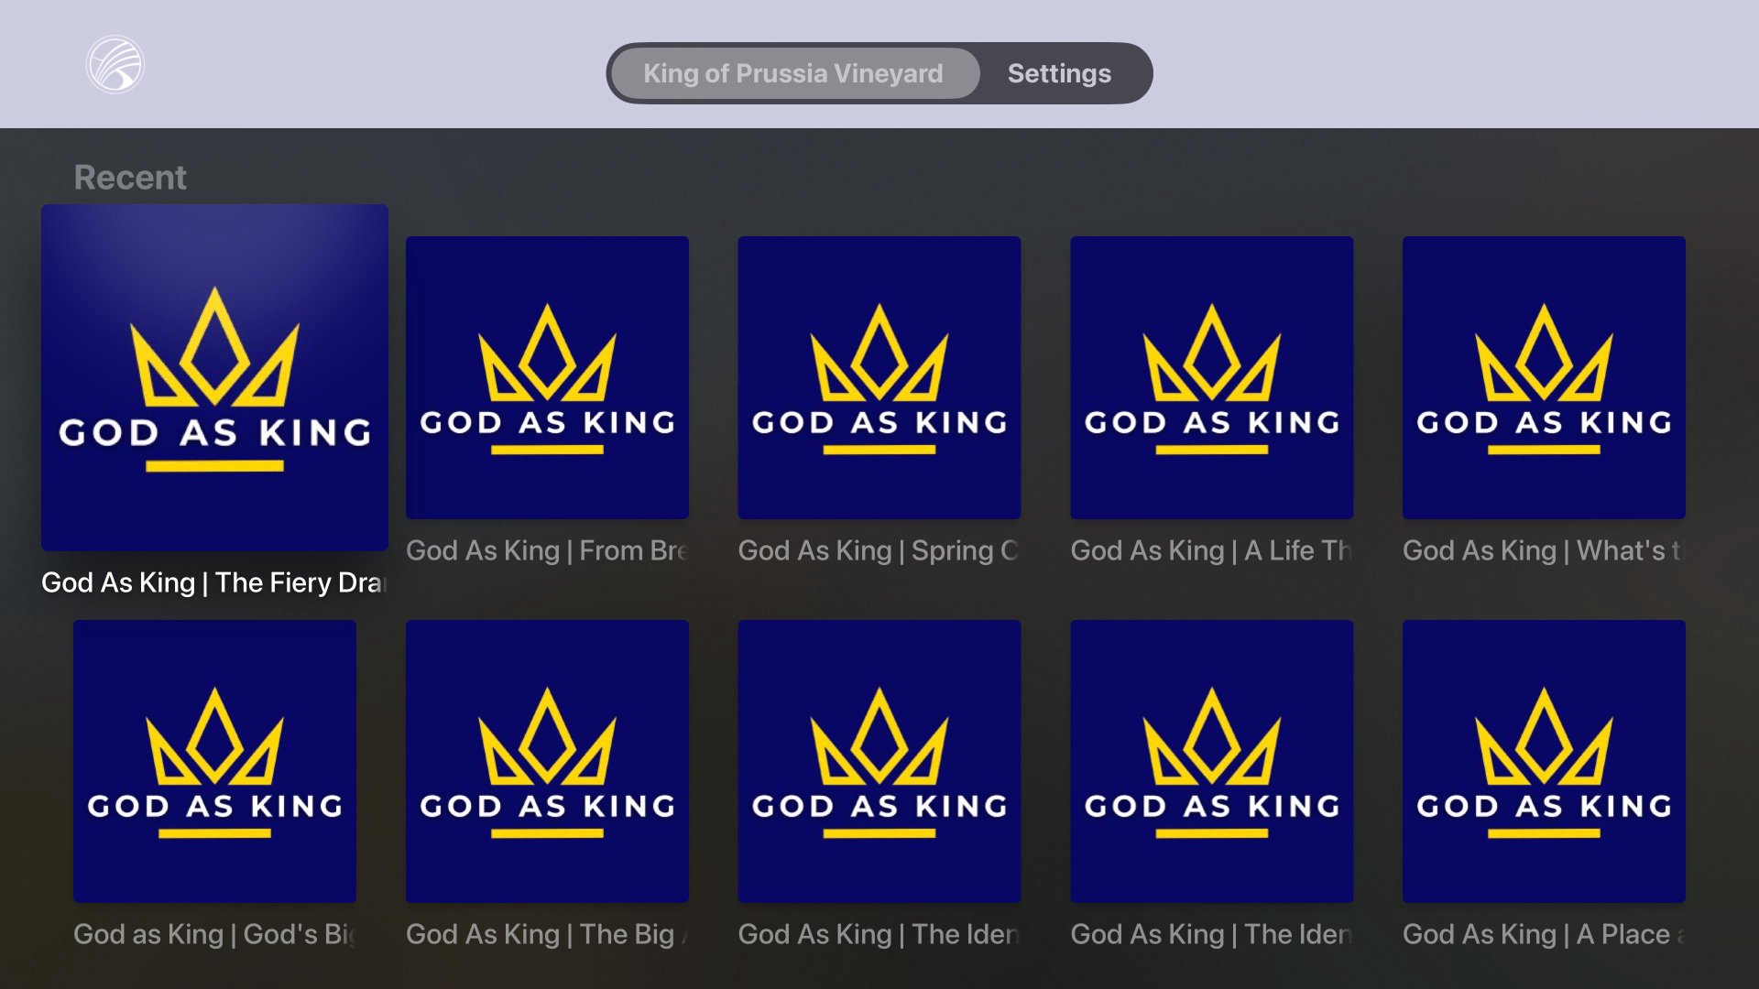This screenshot has height=989, width=1759.
Task: Click the title text 'God As King | From Bre'
Action: tap(547, 550)
